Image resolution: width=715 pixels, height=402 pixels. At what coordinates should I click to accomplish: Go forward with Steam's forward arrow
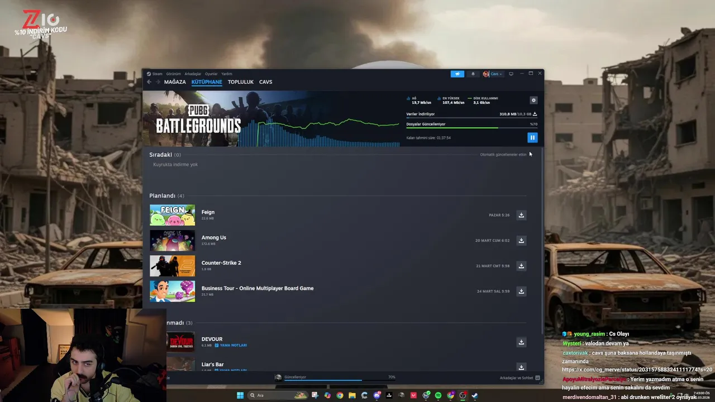click(x=158, y=82)
